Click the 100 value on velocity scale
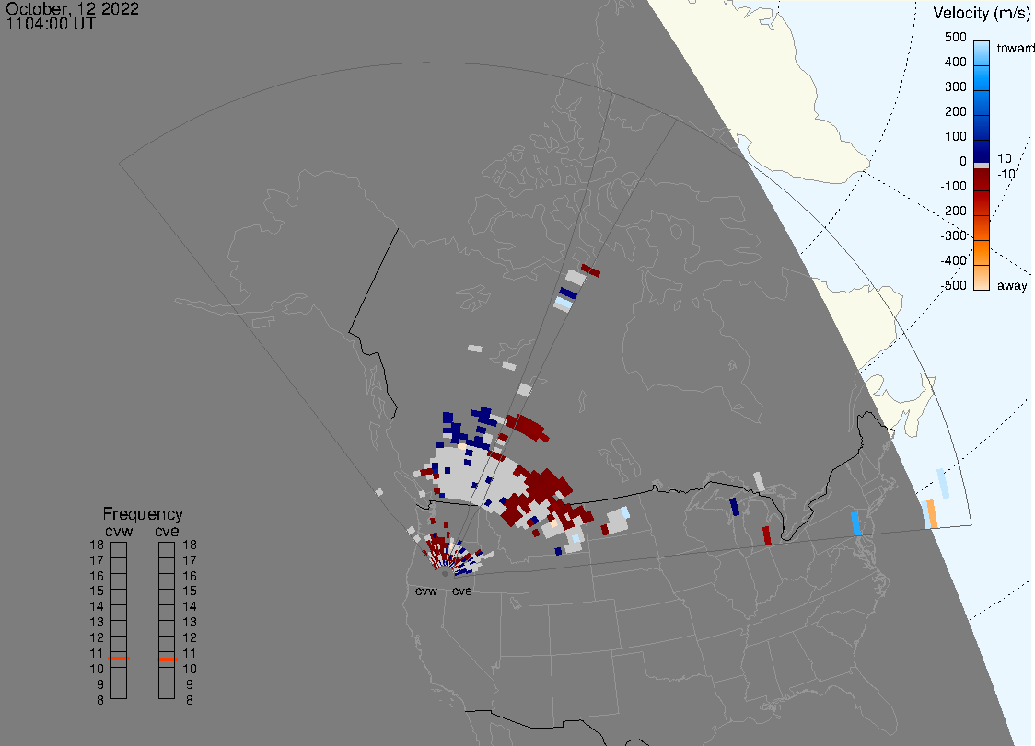This screenshot has height=746, width=1035. [955, 136]
